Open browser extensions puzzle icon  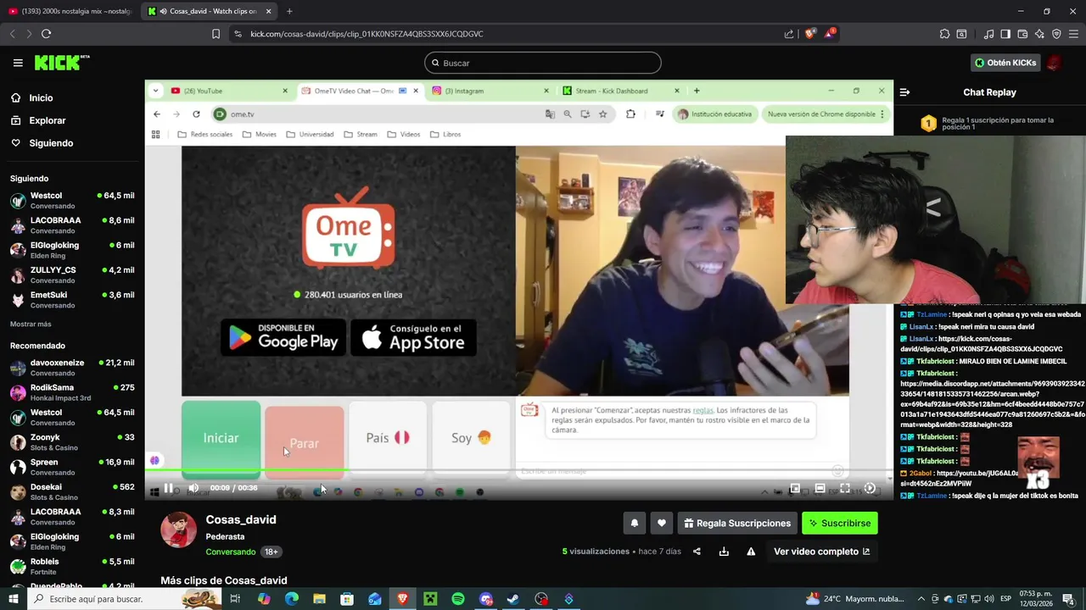(944, 34)
